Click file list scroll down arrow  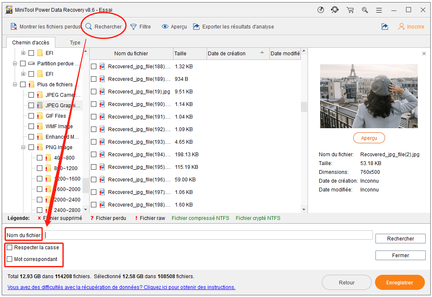coord(304,209)
